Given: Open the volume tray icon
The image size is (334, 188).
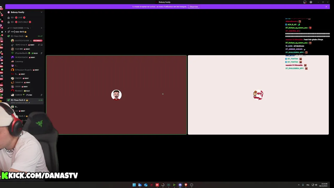Looking at the screenshot, I should [x=316, y=185].
